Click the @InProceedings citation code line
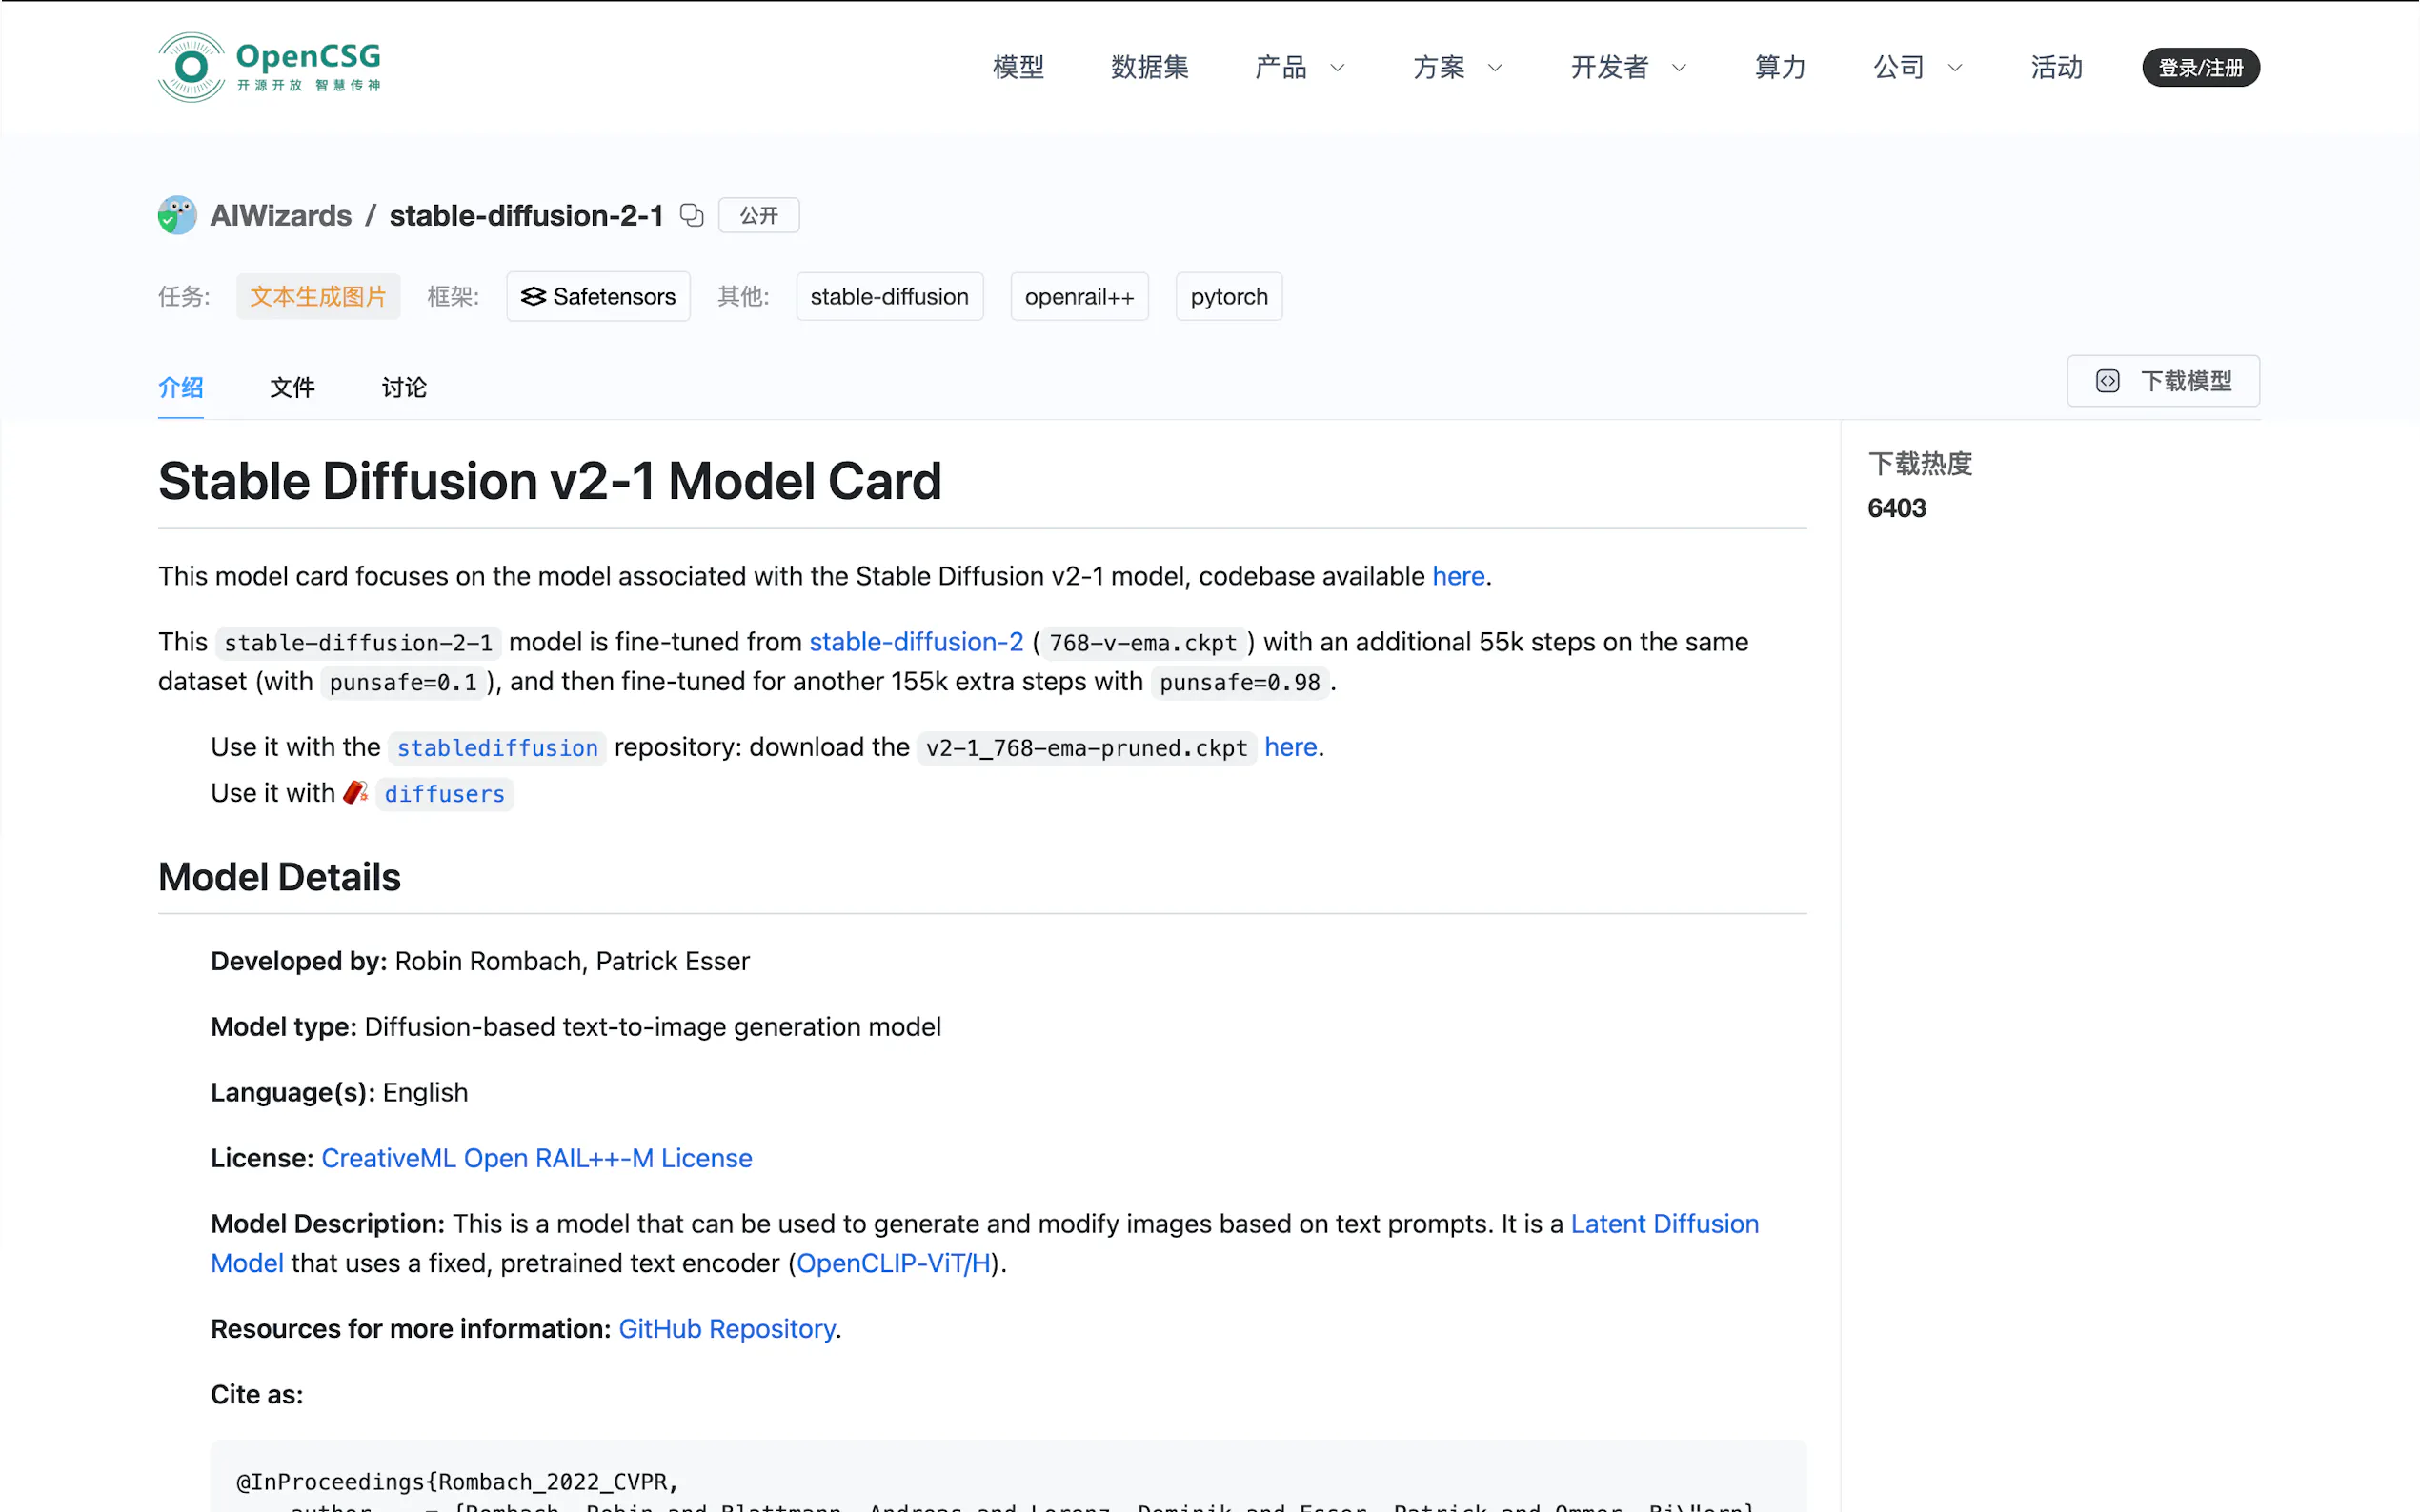This screenshot has width=2420, height=1512. (x=457, y=1481)
